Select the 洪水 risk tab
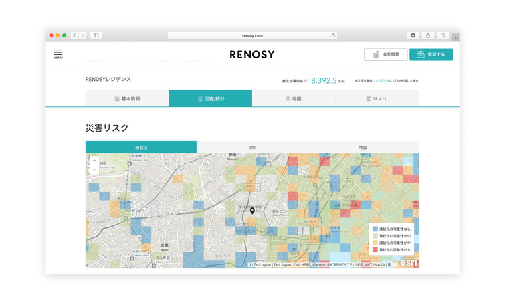The height and width of the screenshot is (303, 505). (252, 147)
